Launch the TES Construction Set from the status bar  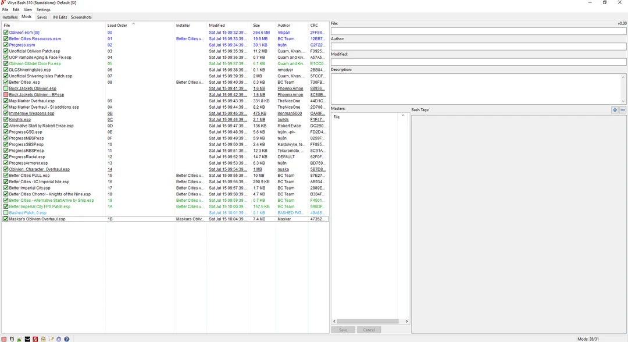pyautogui.click(x=20, y=339)
